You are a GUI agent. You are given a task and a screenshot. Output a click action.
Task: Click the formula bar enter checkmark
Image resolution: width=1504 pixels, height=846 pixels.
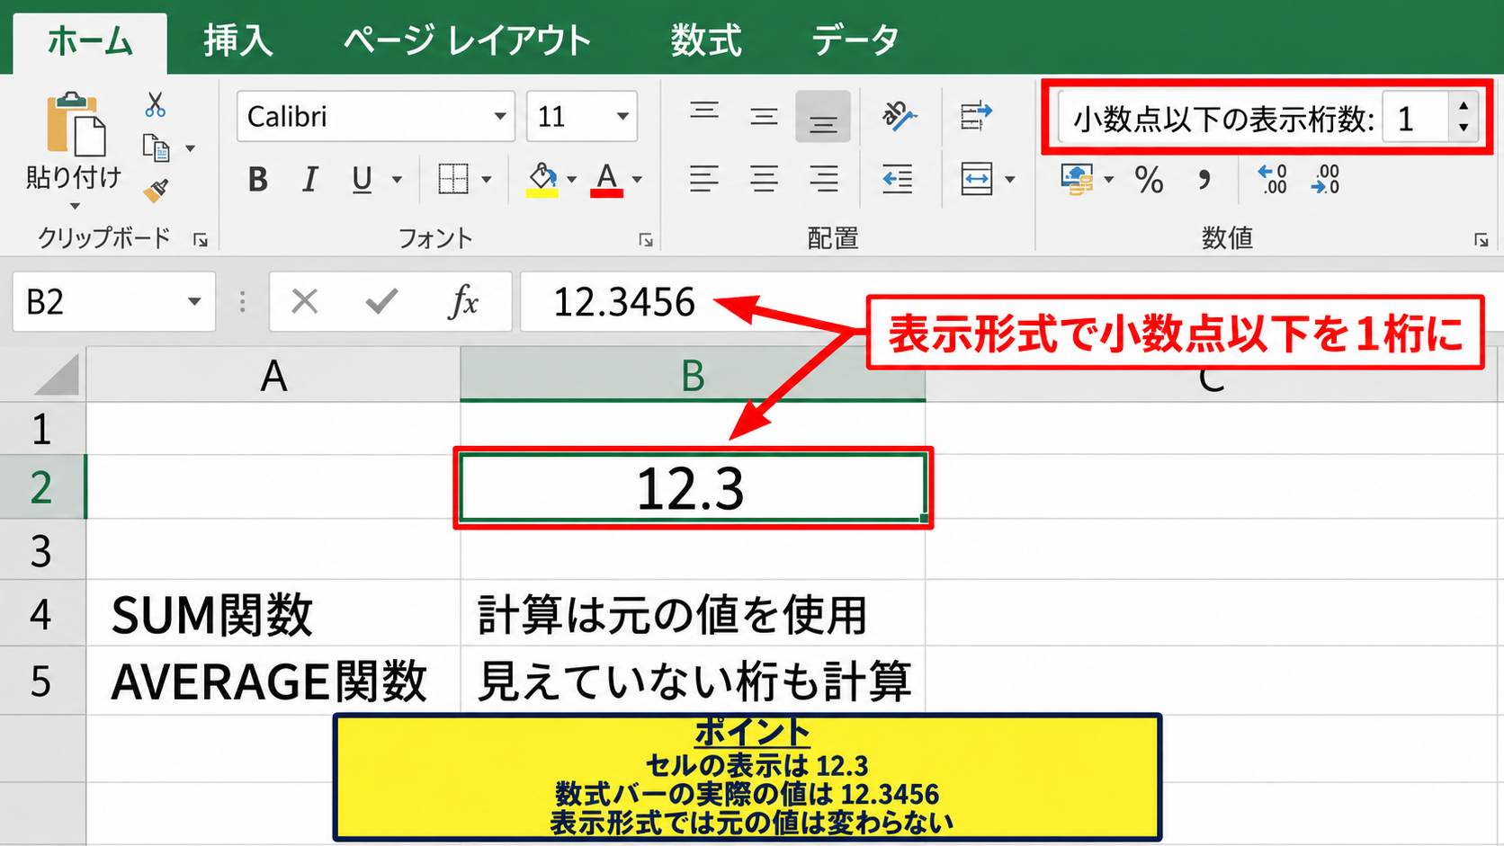pyautogui.click(x=382, y=302)
